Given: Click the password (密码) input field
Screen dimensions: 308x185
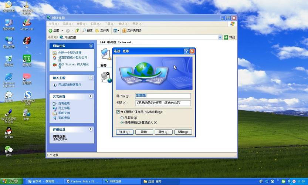Looking at the screenshot, I should click(163, 103).
